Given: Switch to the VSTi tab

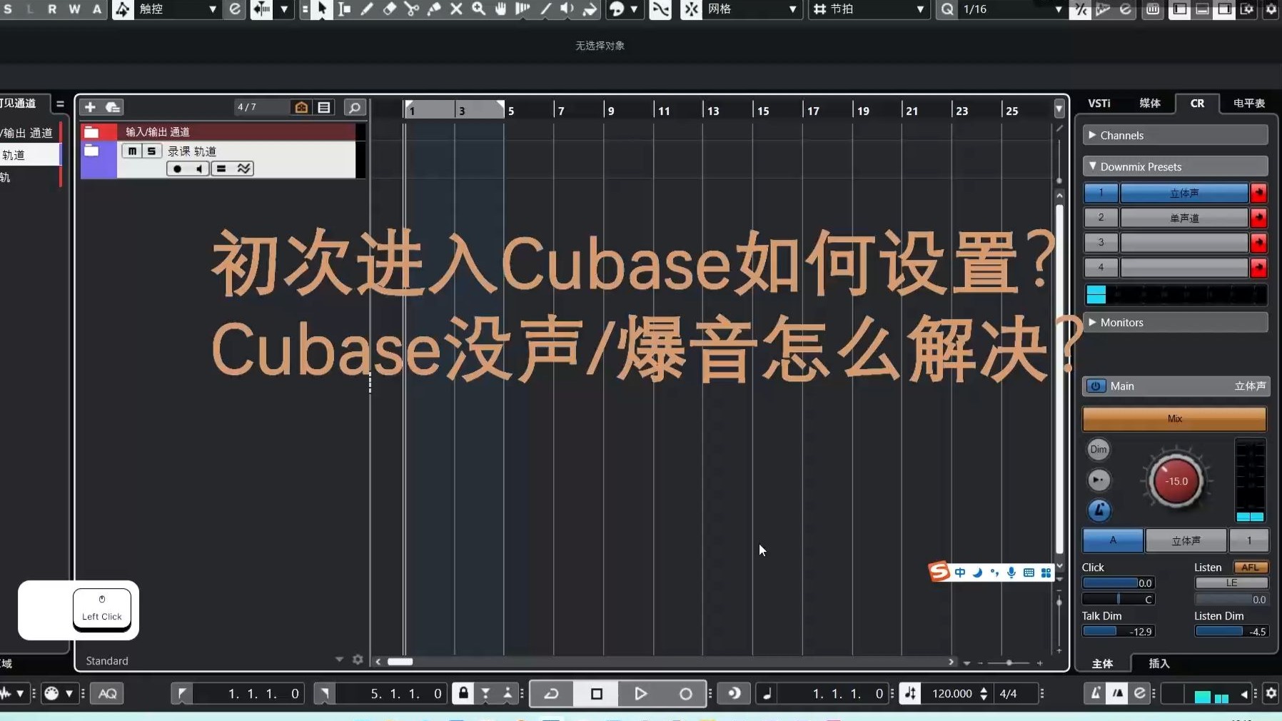Looking at the screenshot, I should pos(1098,104).
